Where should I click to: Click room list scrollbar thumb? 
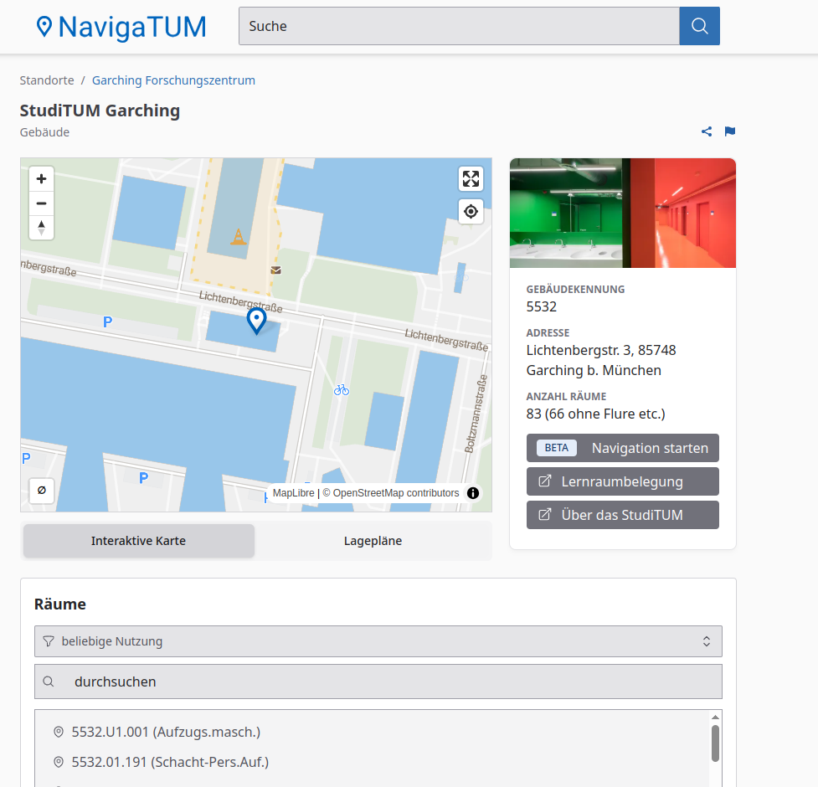coord(715,743)
